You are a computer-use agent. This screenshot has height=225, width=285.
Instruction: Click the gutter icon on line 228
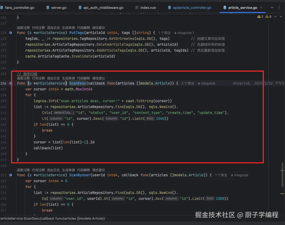pyautogui.click(x=10, y=33)
